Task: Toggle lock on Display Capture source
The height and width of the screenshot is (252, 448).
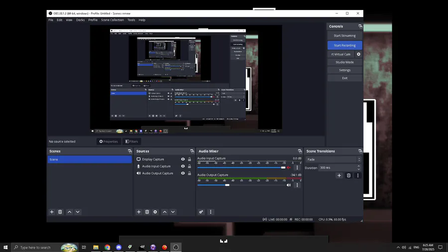Action: [x=190, y=159]
